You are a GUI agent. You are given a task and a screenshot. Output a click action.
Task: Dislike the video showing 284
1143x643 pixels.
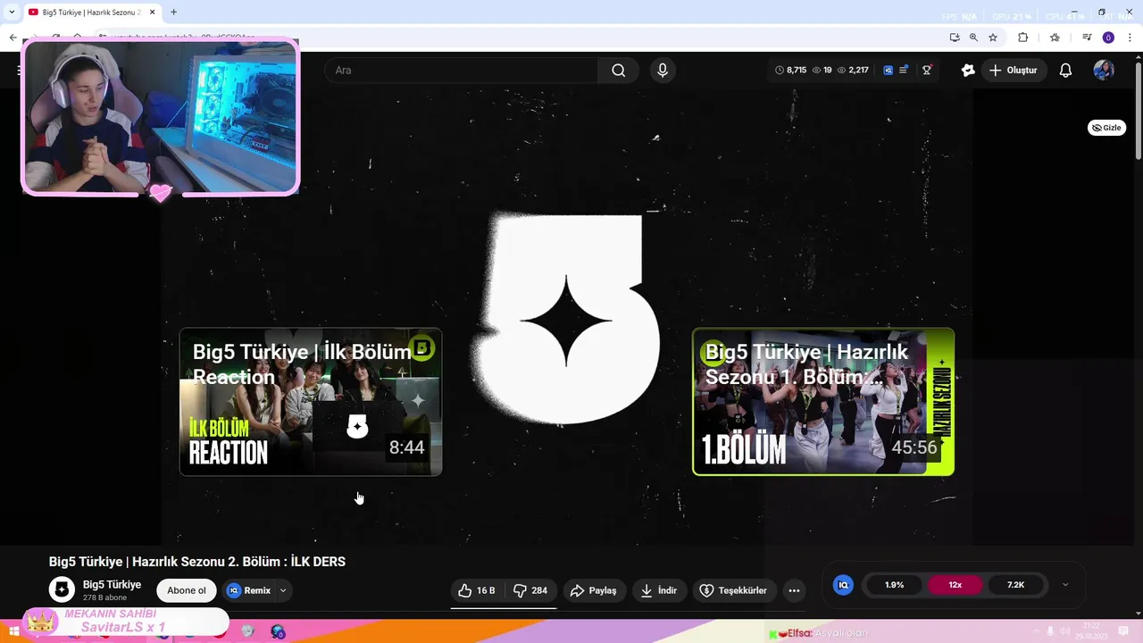pyautogui.click(x=530, y=590)
